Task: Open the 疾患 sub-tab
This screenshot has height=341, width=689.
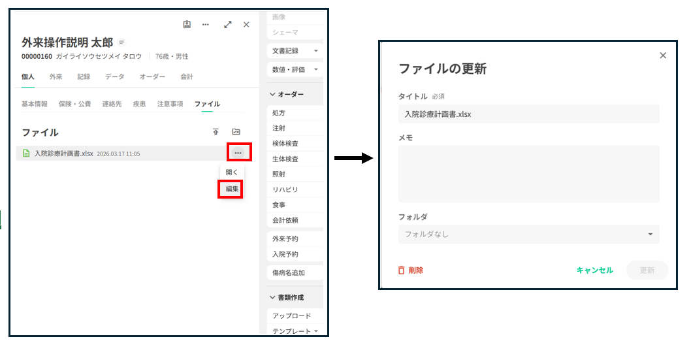Action: [139, 104]
